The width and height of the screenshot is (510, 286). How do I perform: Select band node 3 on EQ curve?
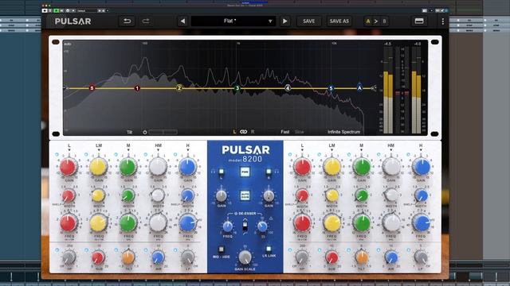pyautogui.click(x=237, y=88)
